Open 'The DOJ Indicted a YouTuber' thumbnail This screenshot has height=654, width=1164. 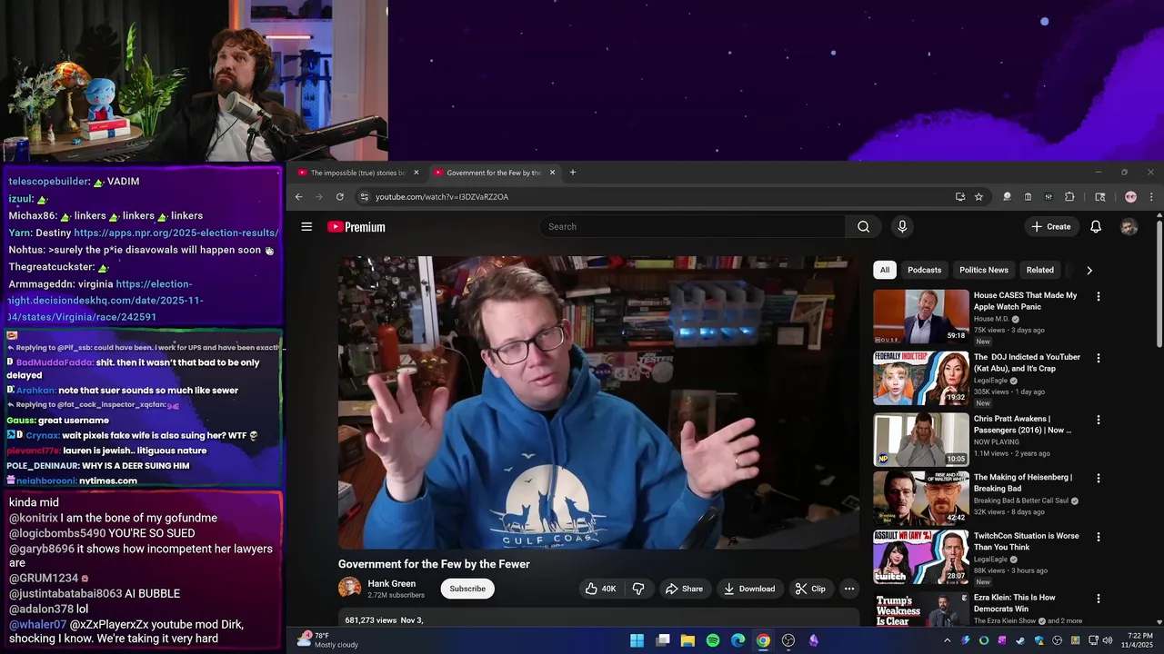pyautogui.click(x=921, y=378)
